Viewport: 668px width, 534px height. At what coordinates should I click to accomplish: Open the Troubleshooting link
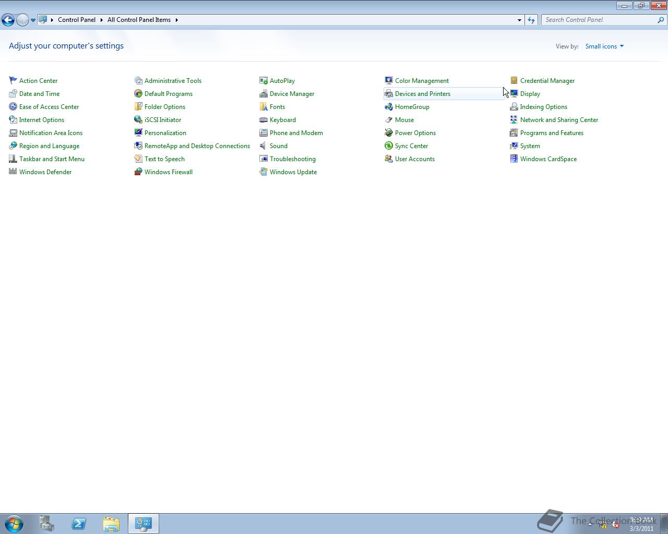tap(293, 159)
